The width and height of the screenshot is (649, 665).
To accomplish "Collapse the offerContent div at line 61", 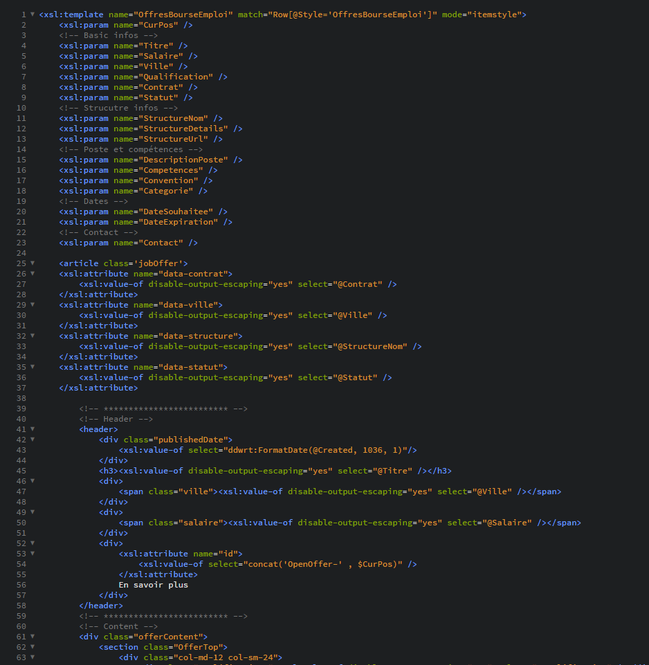I will pyautogui.click(x=33, y=637).
